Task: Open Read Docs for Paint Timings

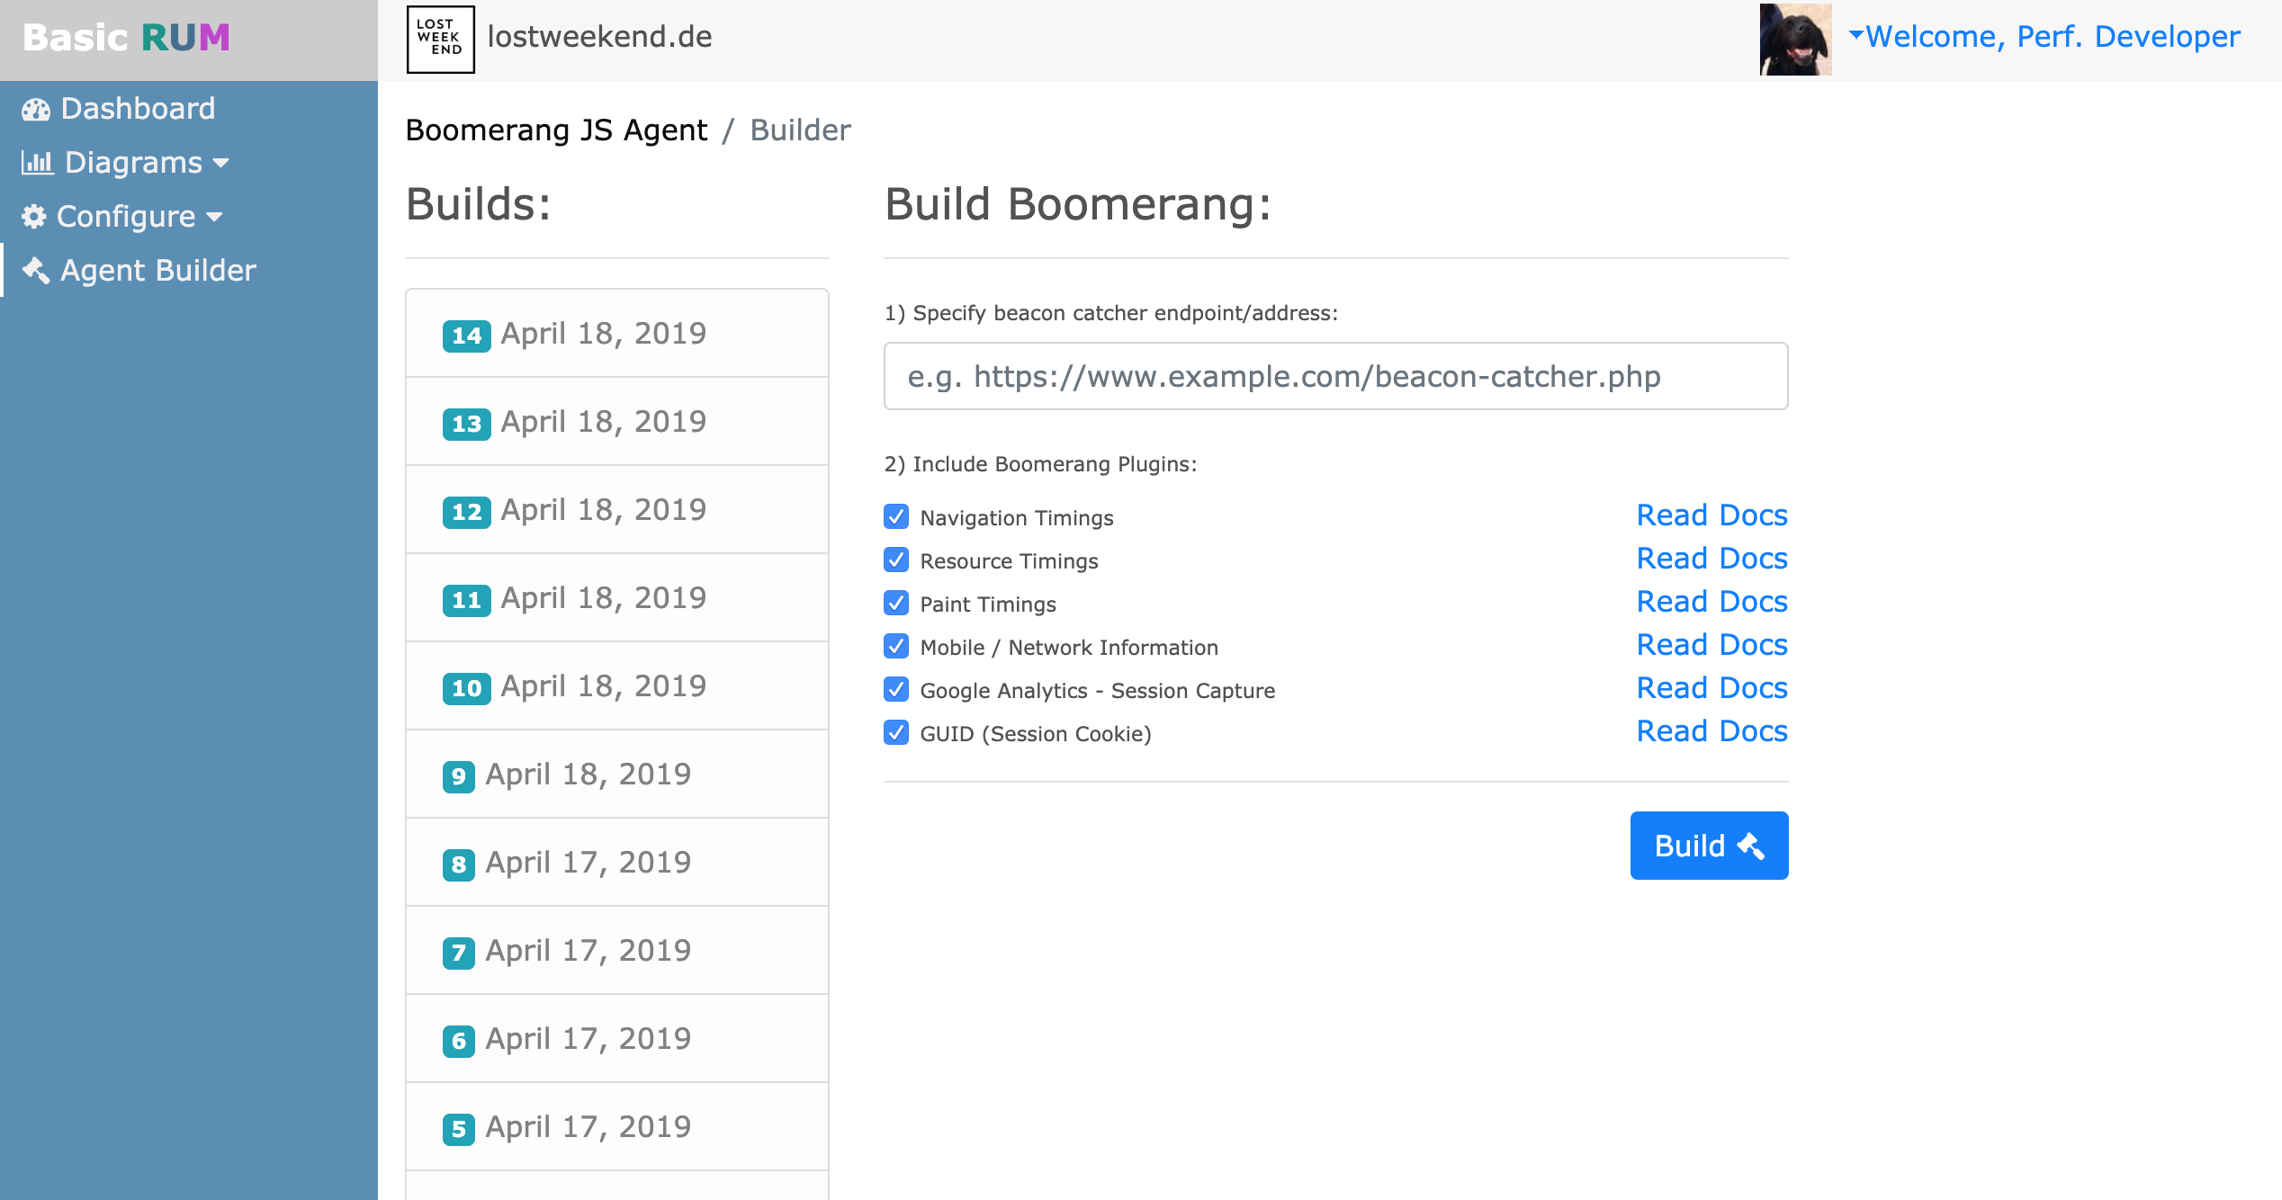Action: click(x=1711, y=601)
